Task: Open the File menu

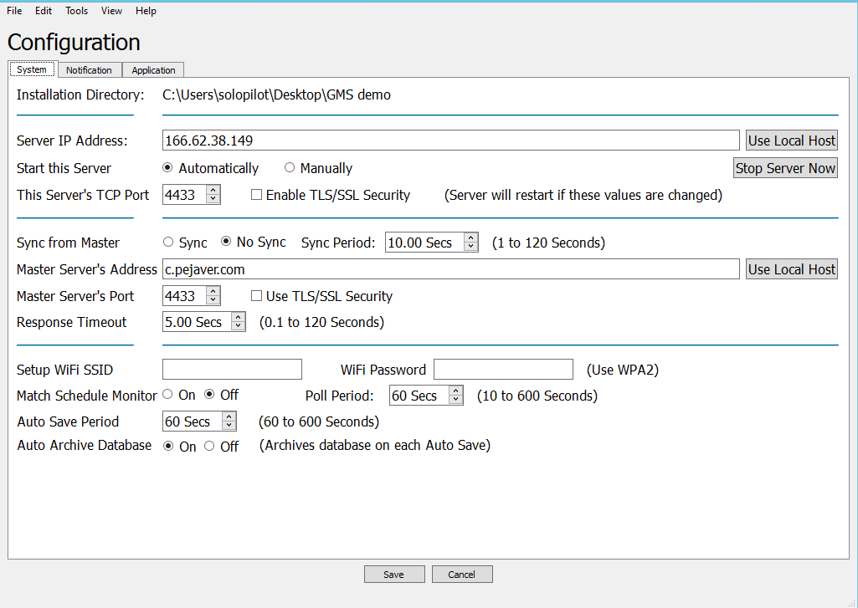Action: (x=14, y=11)
